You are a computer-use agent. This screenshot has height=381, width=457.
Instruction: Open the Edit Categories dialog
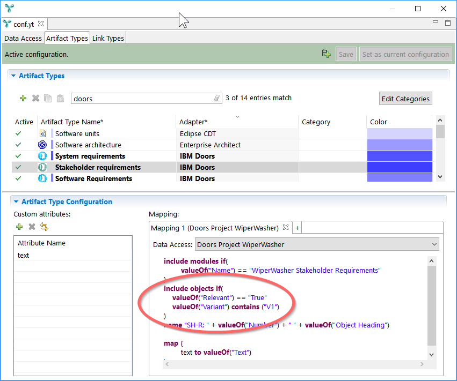coord(405,99)
